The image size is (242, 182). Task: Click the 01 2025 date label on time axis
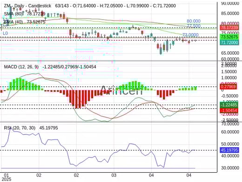pyautogui.click(x=6, y=177)
